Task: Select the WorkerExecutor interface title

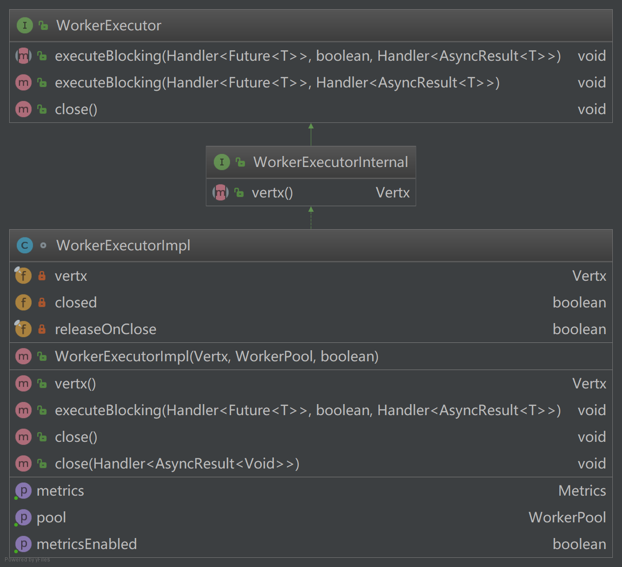Action: [109, 25]
